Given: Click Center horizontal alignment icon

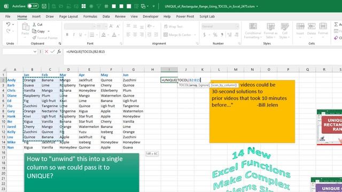Looking at the screenshot, I should pyautogui.click(x=135, y=35).
